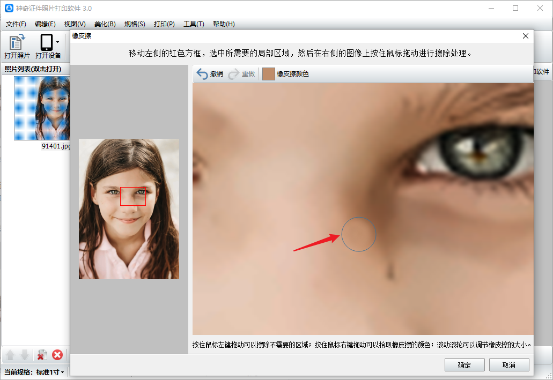Open the 美化(B) menu
Screen dimensions: 553x380
(105, 24)
